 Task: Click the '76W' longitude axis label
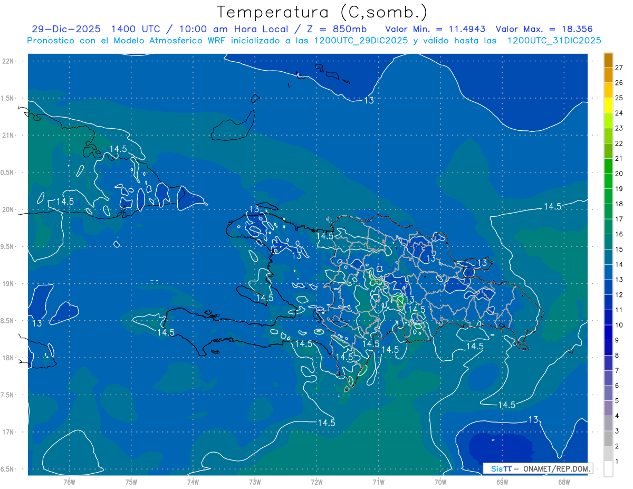point(70,482)
